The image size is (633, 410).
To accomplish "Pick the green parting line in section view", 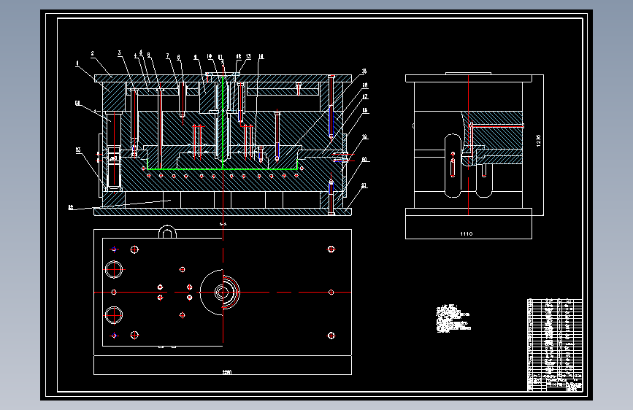I will pos(223,169).
